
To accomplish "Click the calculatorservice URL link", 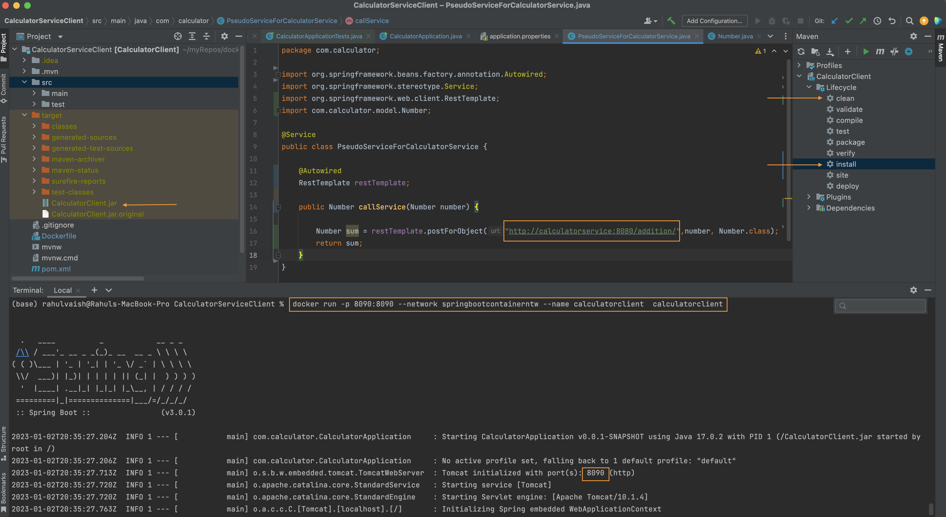I will [592, 231].
